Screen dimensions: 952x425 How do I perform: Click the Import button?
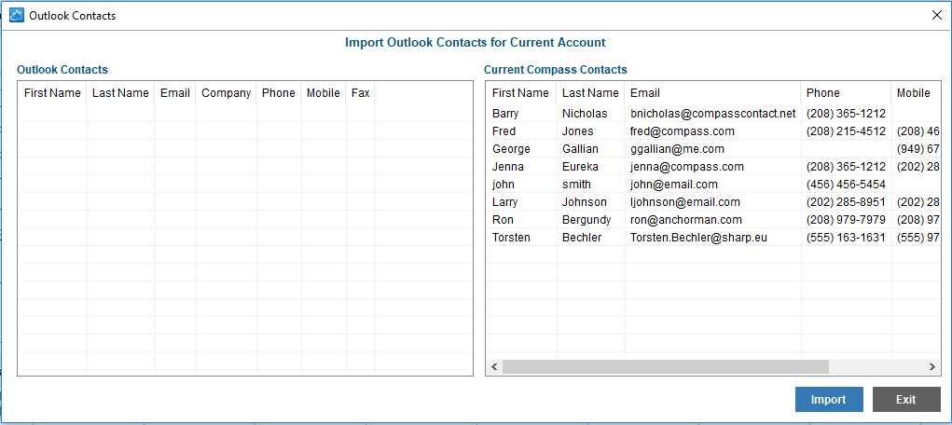(x=829, y=400)
